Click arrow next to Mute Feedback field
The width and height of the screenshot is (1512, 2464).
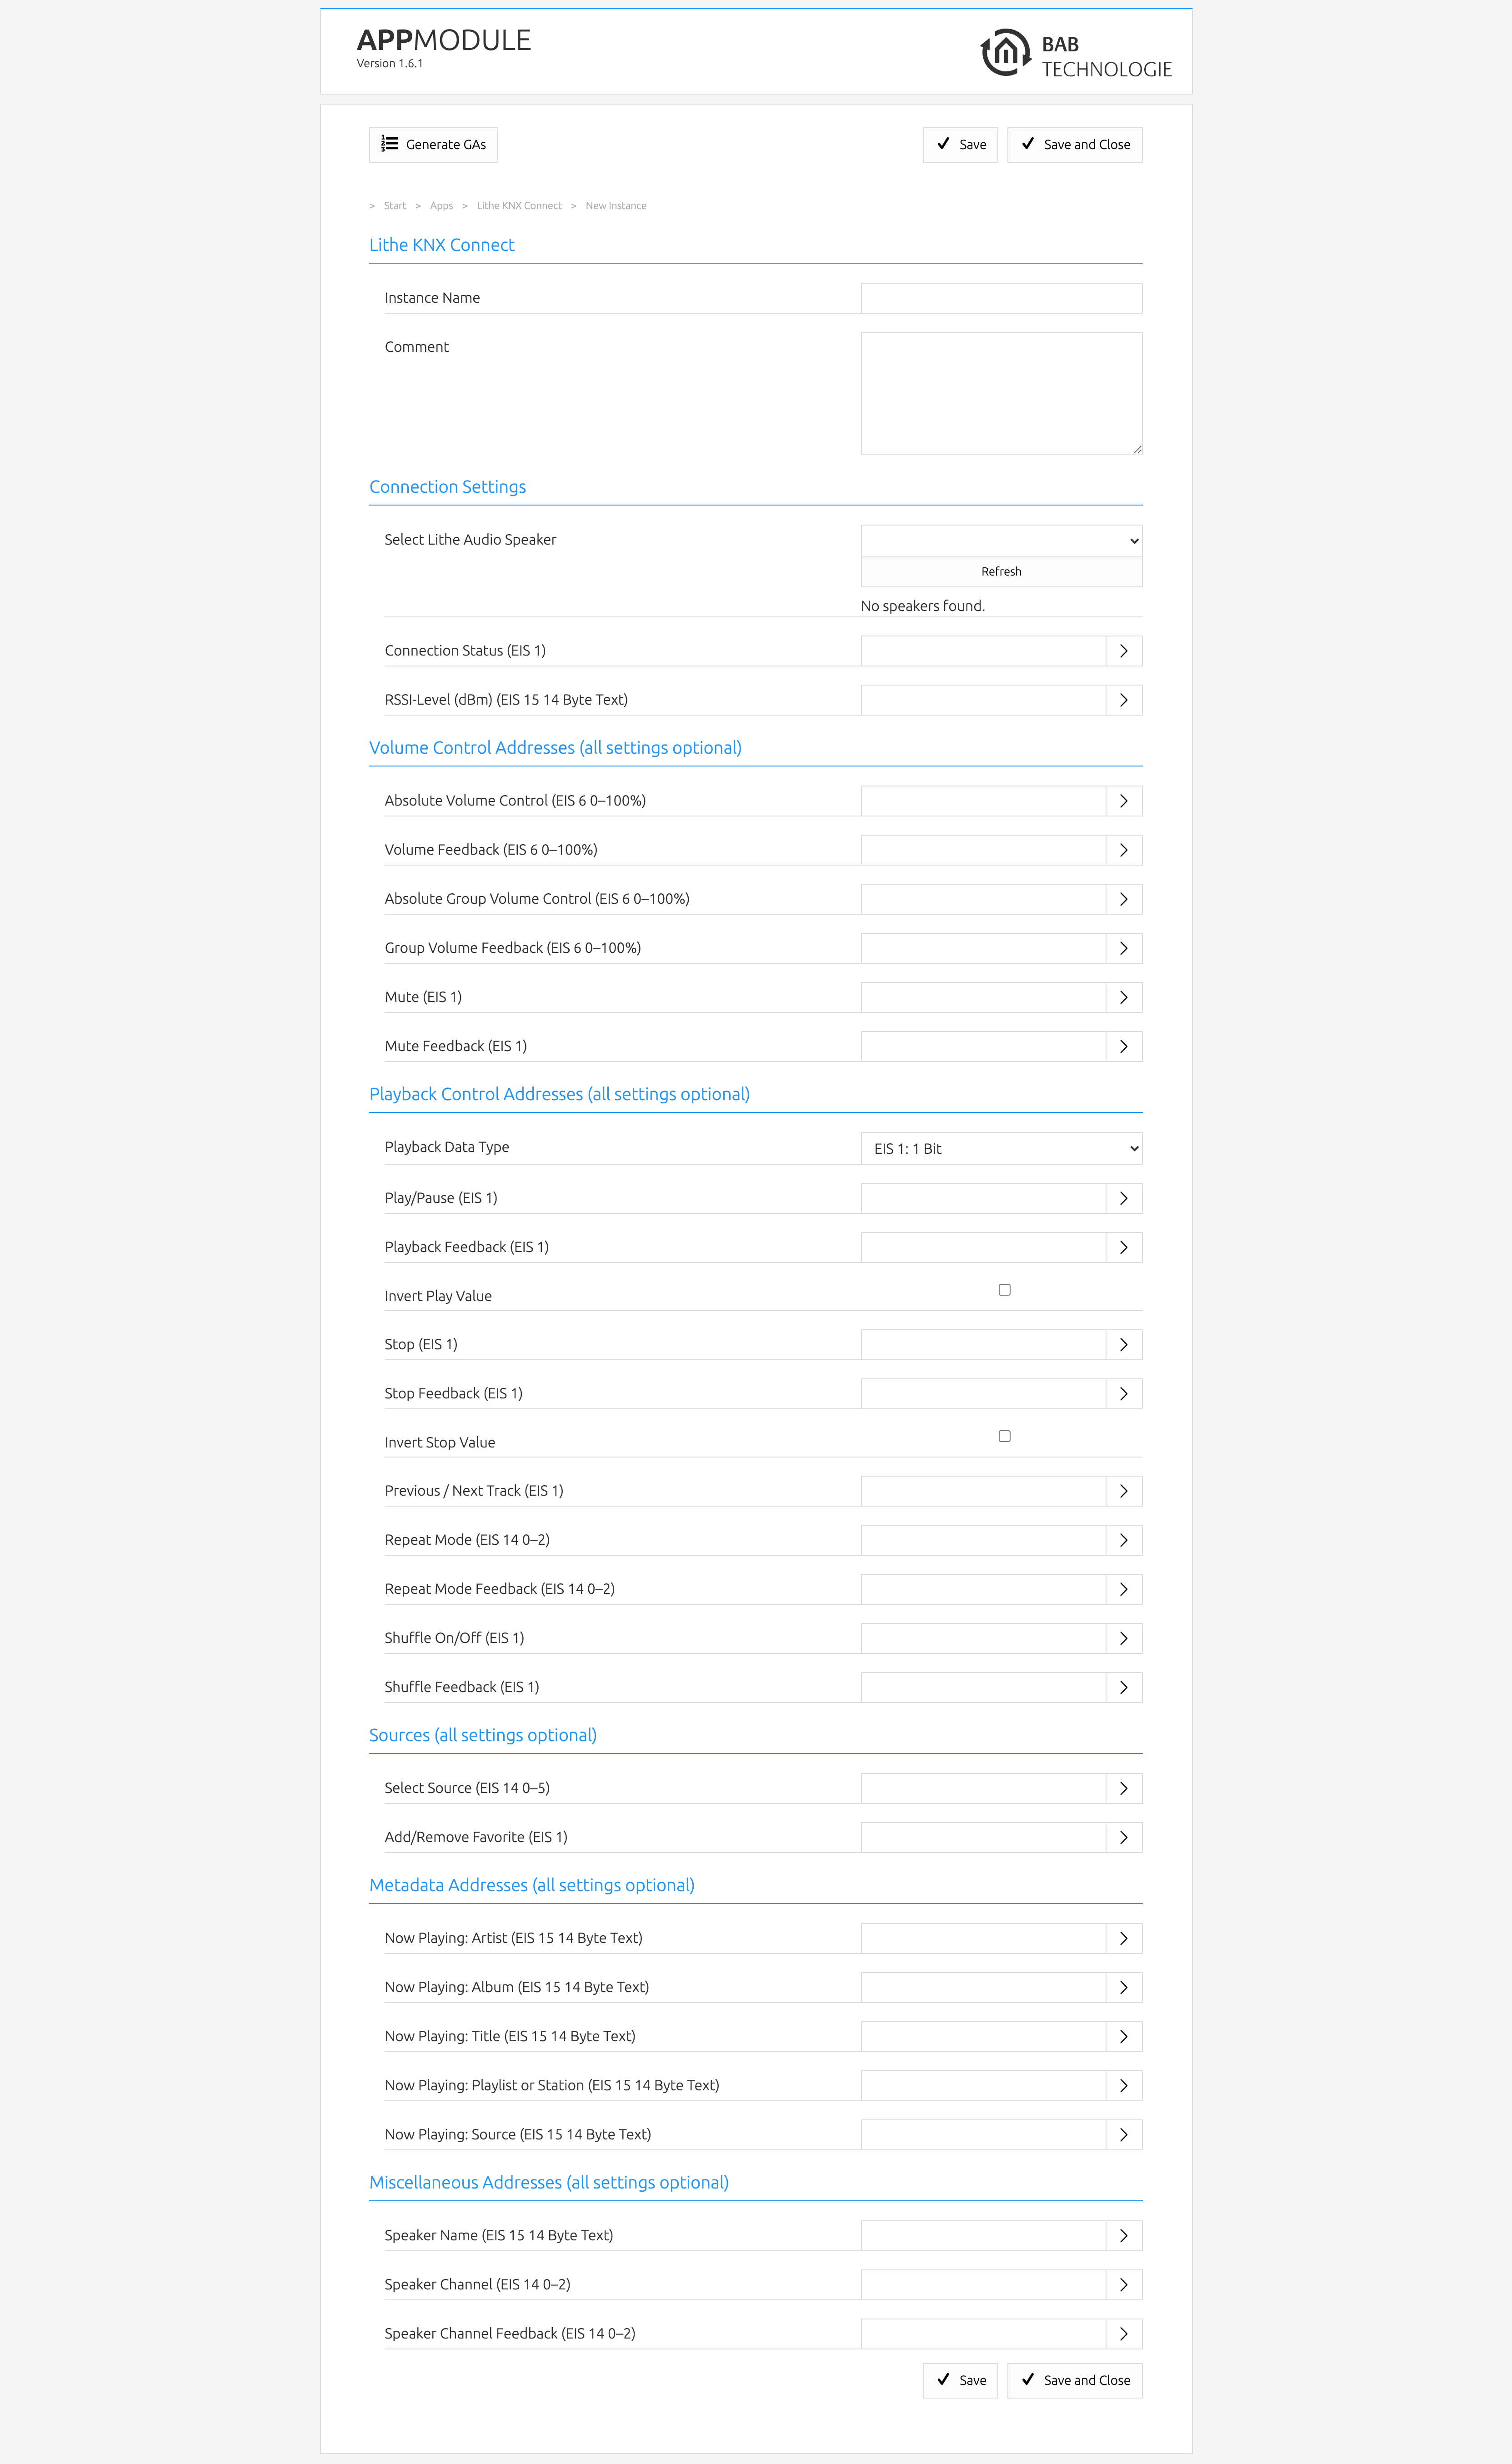click(1123, 1046)
